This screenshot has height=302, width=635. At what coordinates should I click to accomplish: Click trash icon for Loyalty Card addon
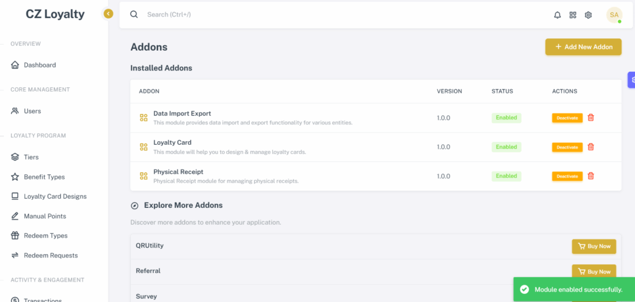tap(591, 147)
